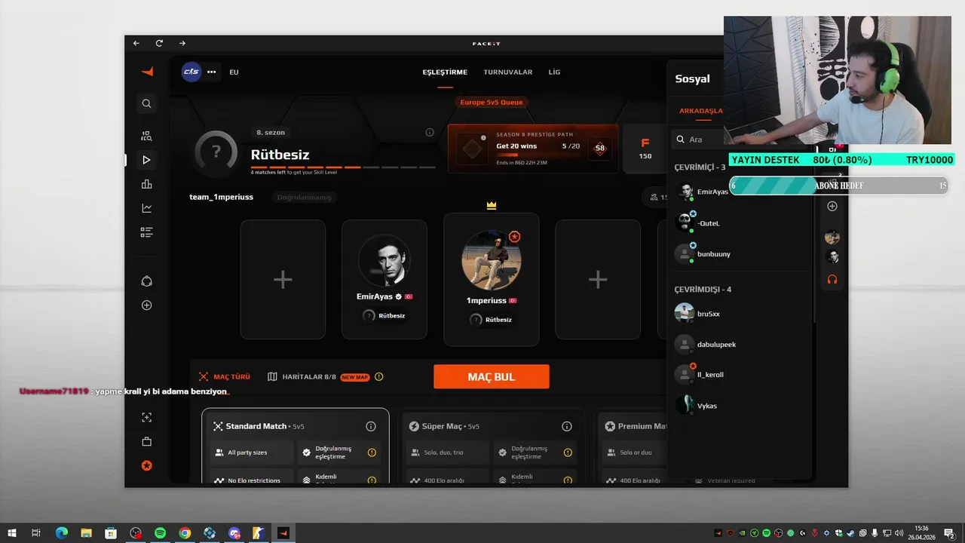965x543 pixels.
Task: Click the Ara friends search field
Action: click(698, 140)
